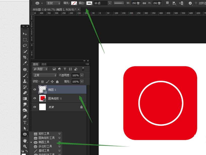The height and width of the screenshot is (155, 206).
Task: Select the horizontal Type tool
Action: point(25,122)
